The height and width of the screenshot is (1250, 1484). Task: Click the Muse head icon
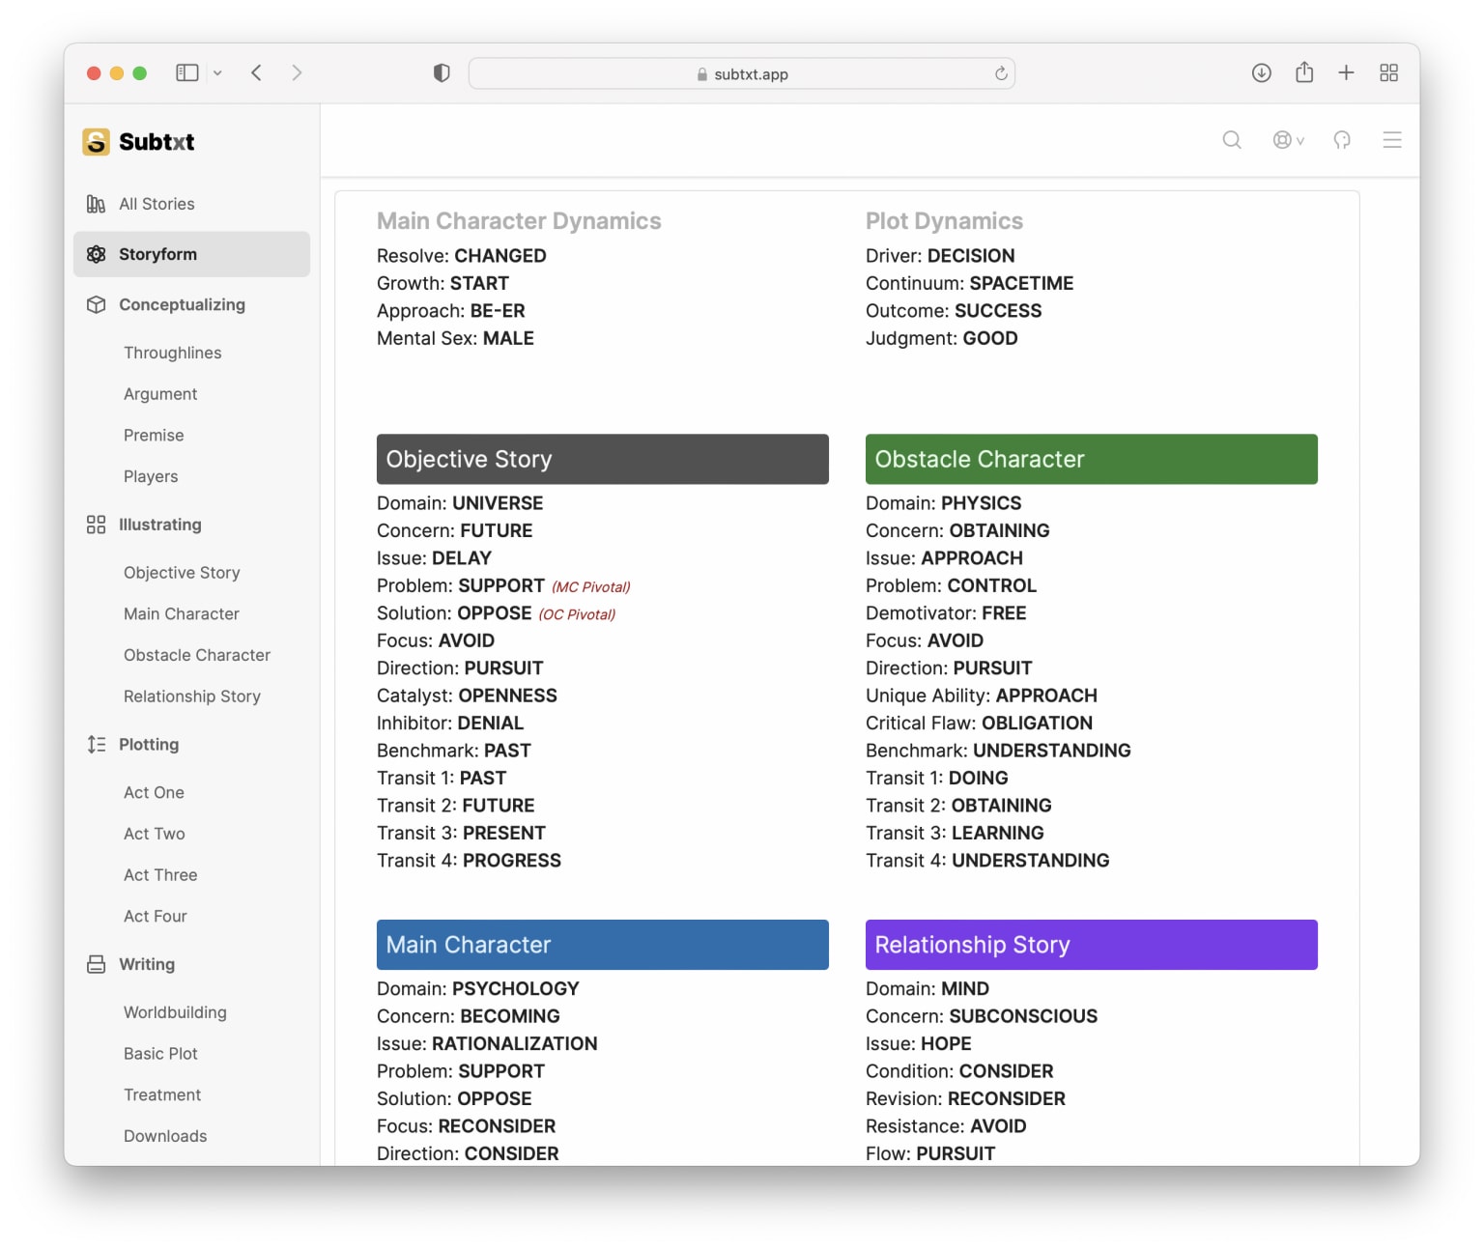click(1342, 140)
